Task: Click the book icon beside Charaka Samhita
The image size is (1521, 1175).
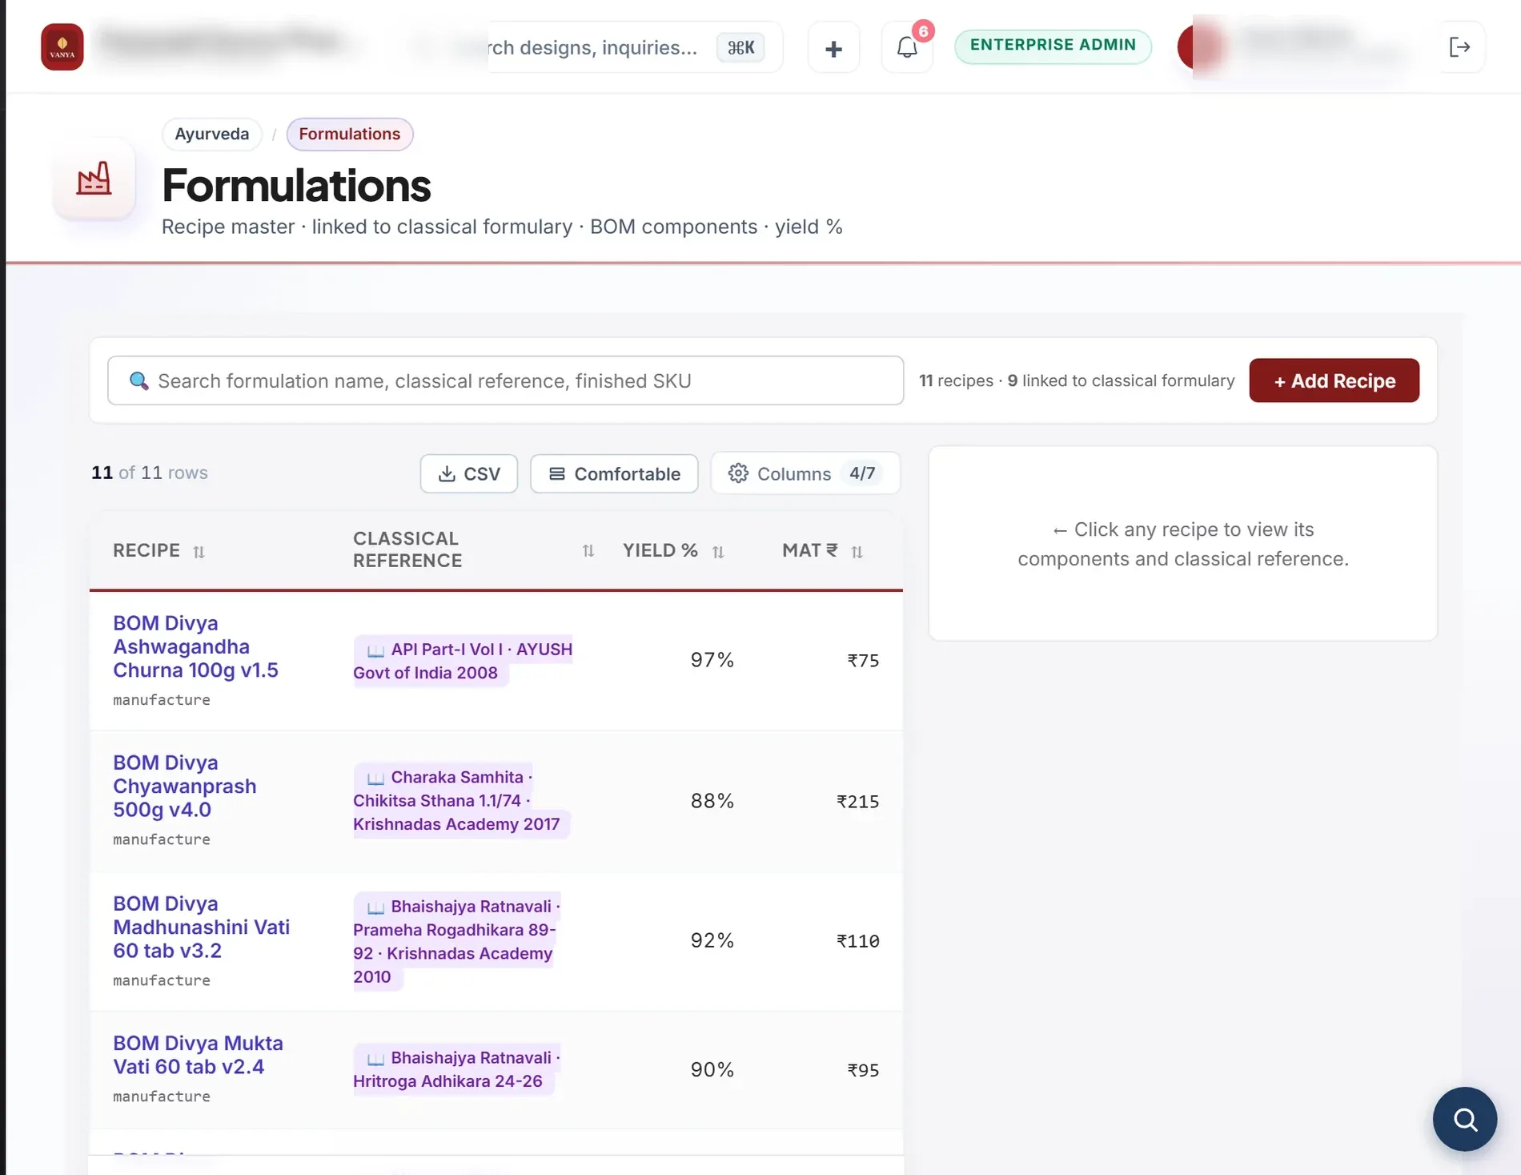Action: (x=375, y=778)
